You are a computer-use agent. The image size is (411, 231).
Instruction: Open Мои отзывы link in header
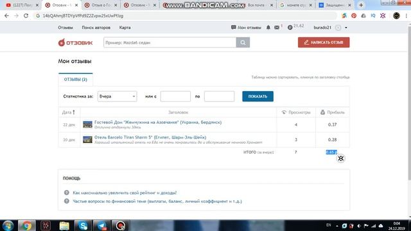[x=246, y=28]
